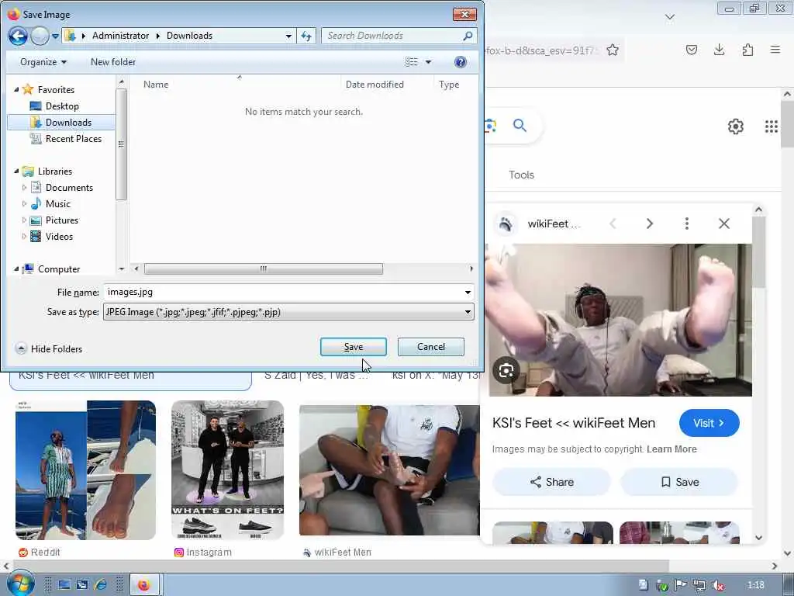Open the Save as type combo box
Screen dimensions: 794x596
point(288,312)
